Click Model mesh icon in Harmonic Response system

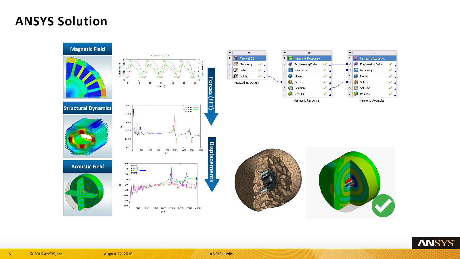coord(290,76)
